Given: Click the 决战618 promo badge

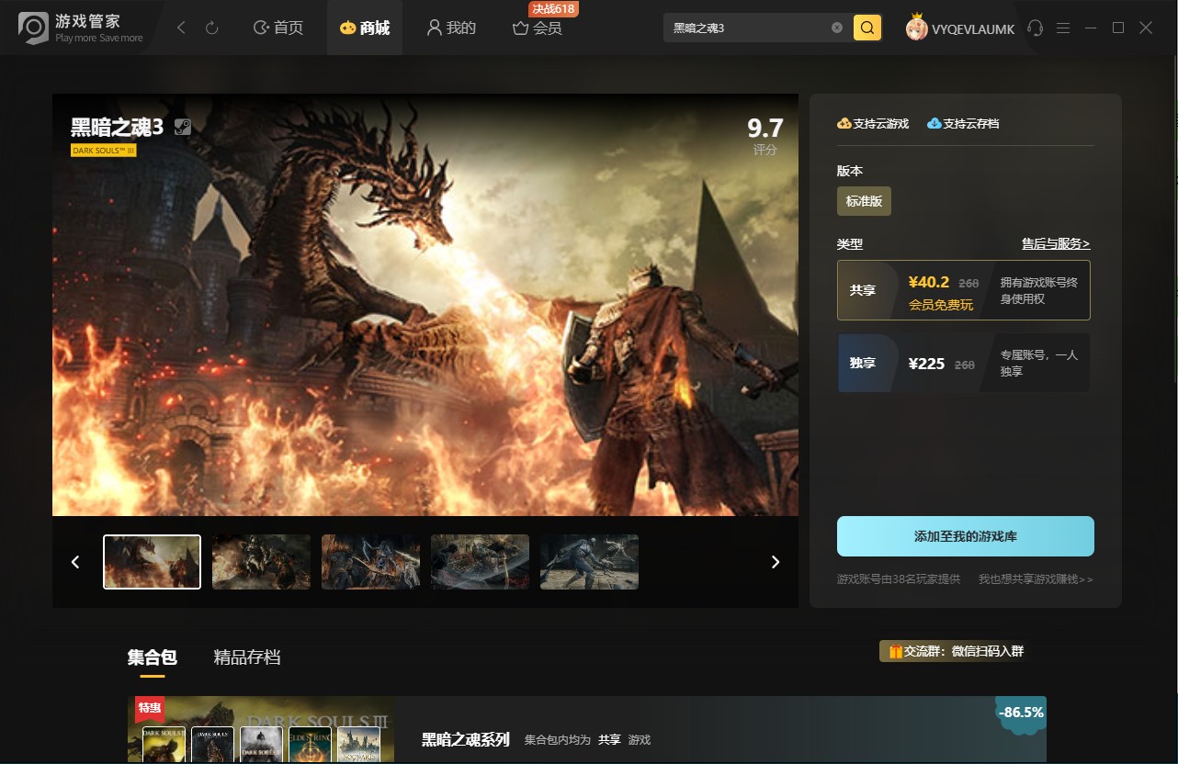Looking at the screenshot, I should pyautogui.click(x=553, y=9).
